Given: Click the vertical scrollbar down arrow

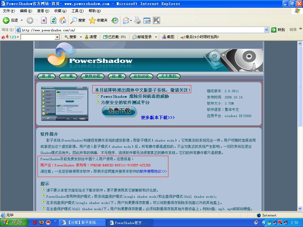Looking at the screenshot, I should pos(300,208).
